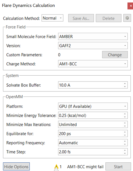Viewport: 133px width, 171px height.
Task: Expand the Small Molecule Force Field dropdown
Action: point(93,36)
